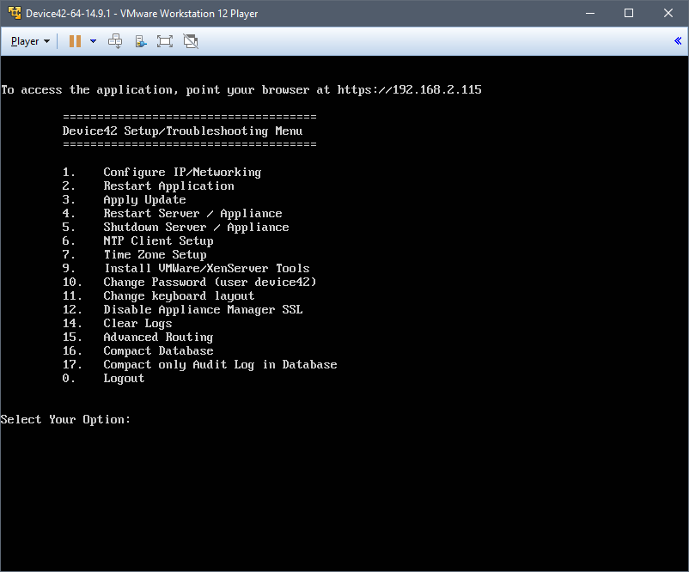689x572 pixels.
Task: Click the Logout option text
Action: click(123, 378)
